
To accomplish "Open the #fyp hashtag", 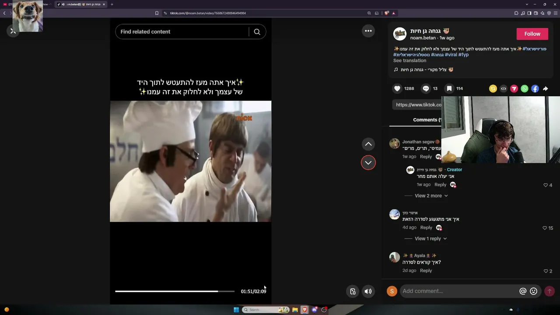I will 463,55.
